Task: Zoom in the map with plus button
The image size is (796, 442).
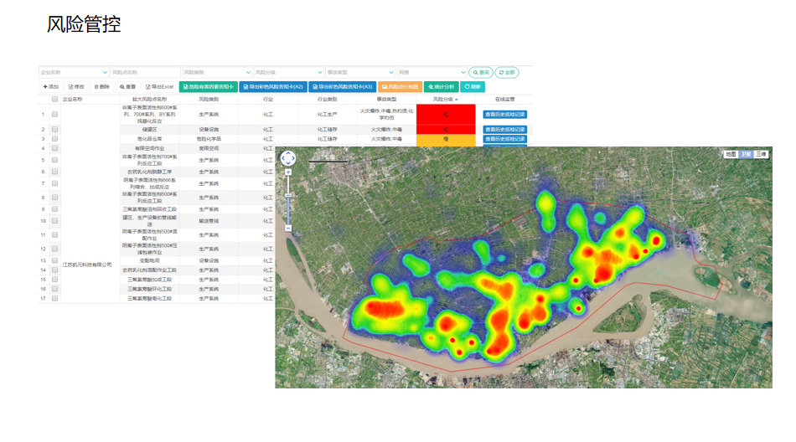Action: coord(287,172)
